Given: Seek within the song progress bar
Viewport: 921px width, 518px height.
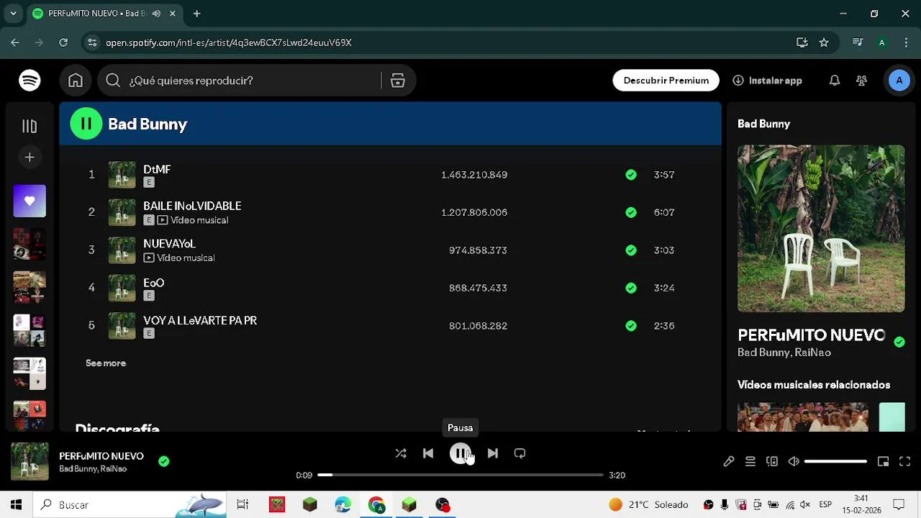Looking at the screenshot, I should [x=460, y=475].
